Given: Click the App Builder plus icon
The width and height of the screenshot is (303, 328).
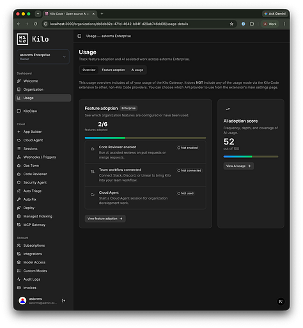Looking at the screenshot, I should (x=19, y=132).
